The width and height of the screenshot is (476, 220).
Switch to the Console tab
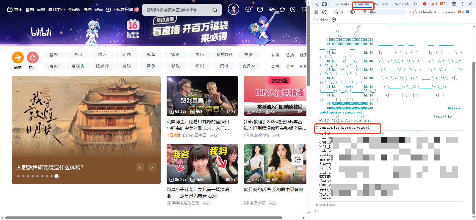(x=362, y=4)
